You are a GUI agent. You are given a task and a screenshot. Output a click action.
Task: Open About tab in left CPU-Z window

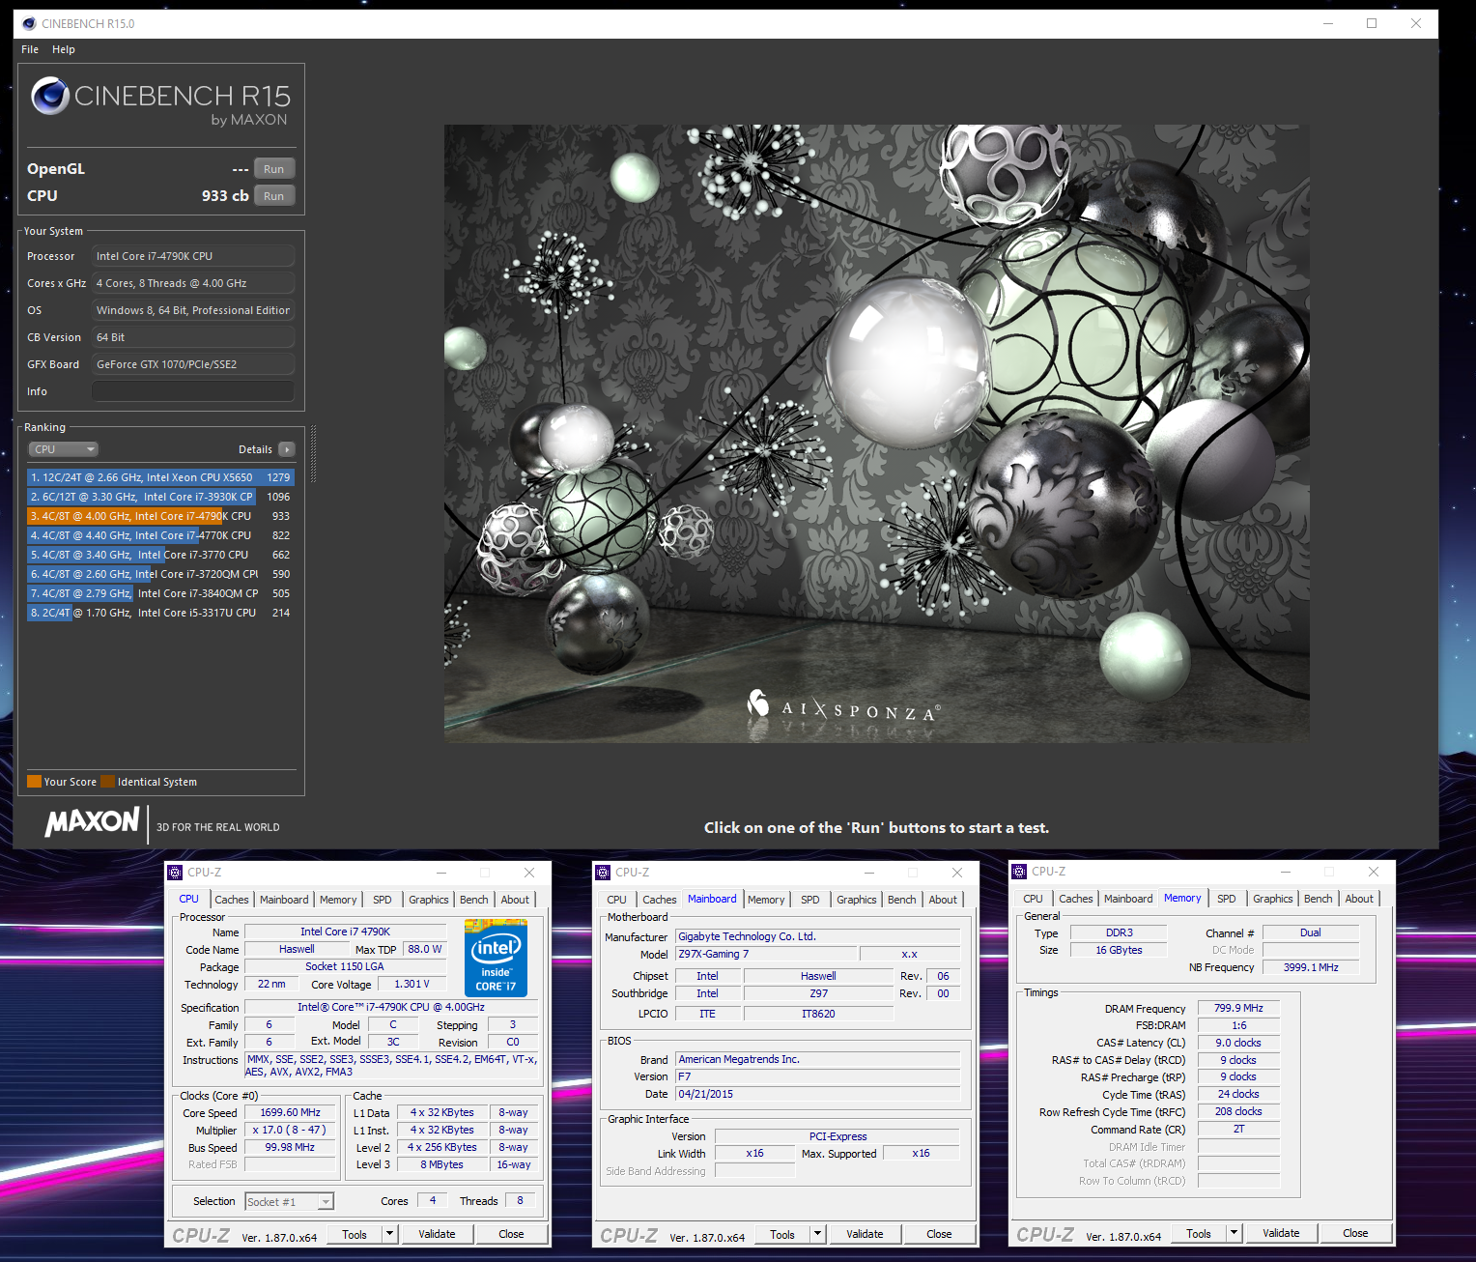(x=515, y=900)
